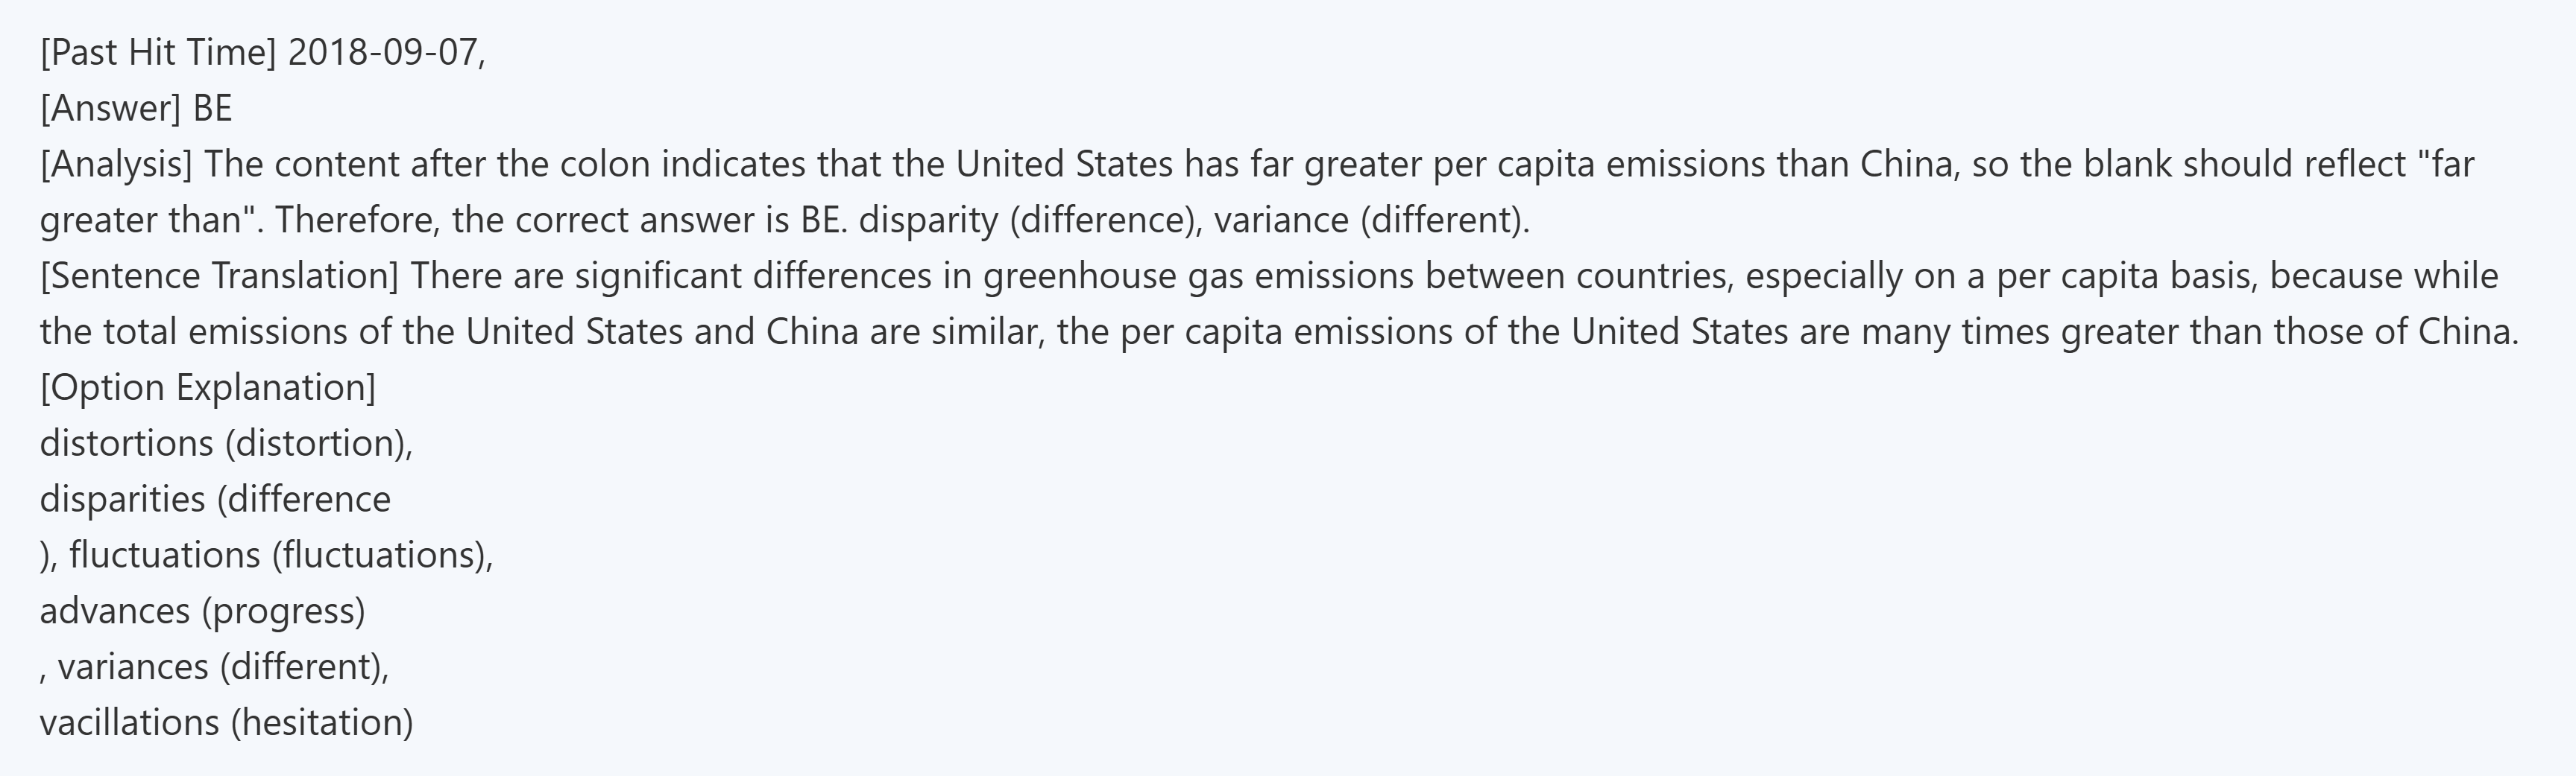The width and height of the screenshot is (2576, 776).
Task: Click the phrase "Therefore, the correct answer"
Action: pyautogui.click(x=520, y=220)
